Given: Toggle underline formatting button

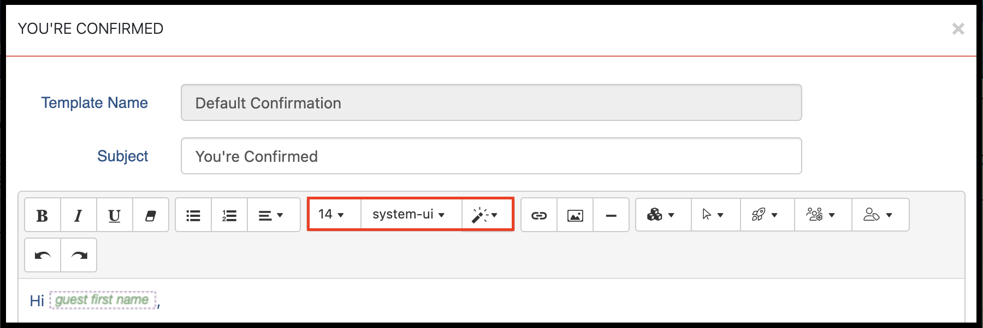Looking at the screenshot, I should tap(115, 215).
